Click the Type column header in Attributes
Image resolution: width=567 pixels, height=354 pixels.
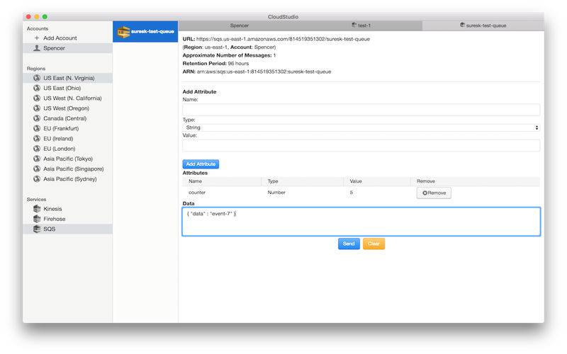tap(273, 181)
